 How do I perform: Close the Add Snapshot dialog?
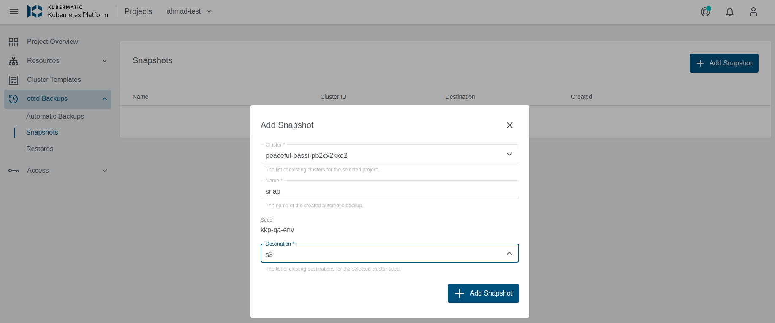click(509, 125)
